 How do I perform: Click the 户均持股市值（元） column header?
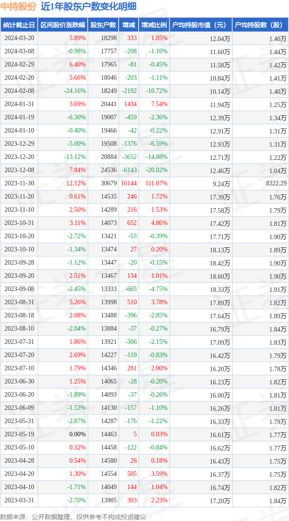[x=200, y=25]
